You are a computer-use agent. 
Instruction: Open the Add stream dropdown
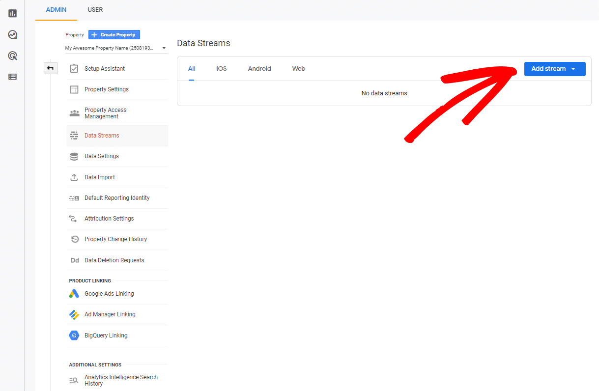coord(554,69)
